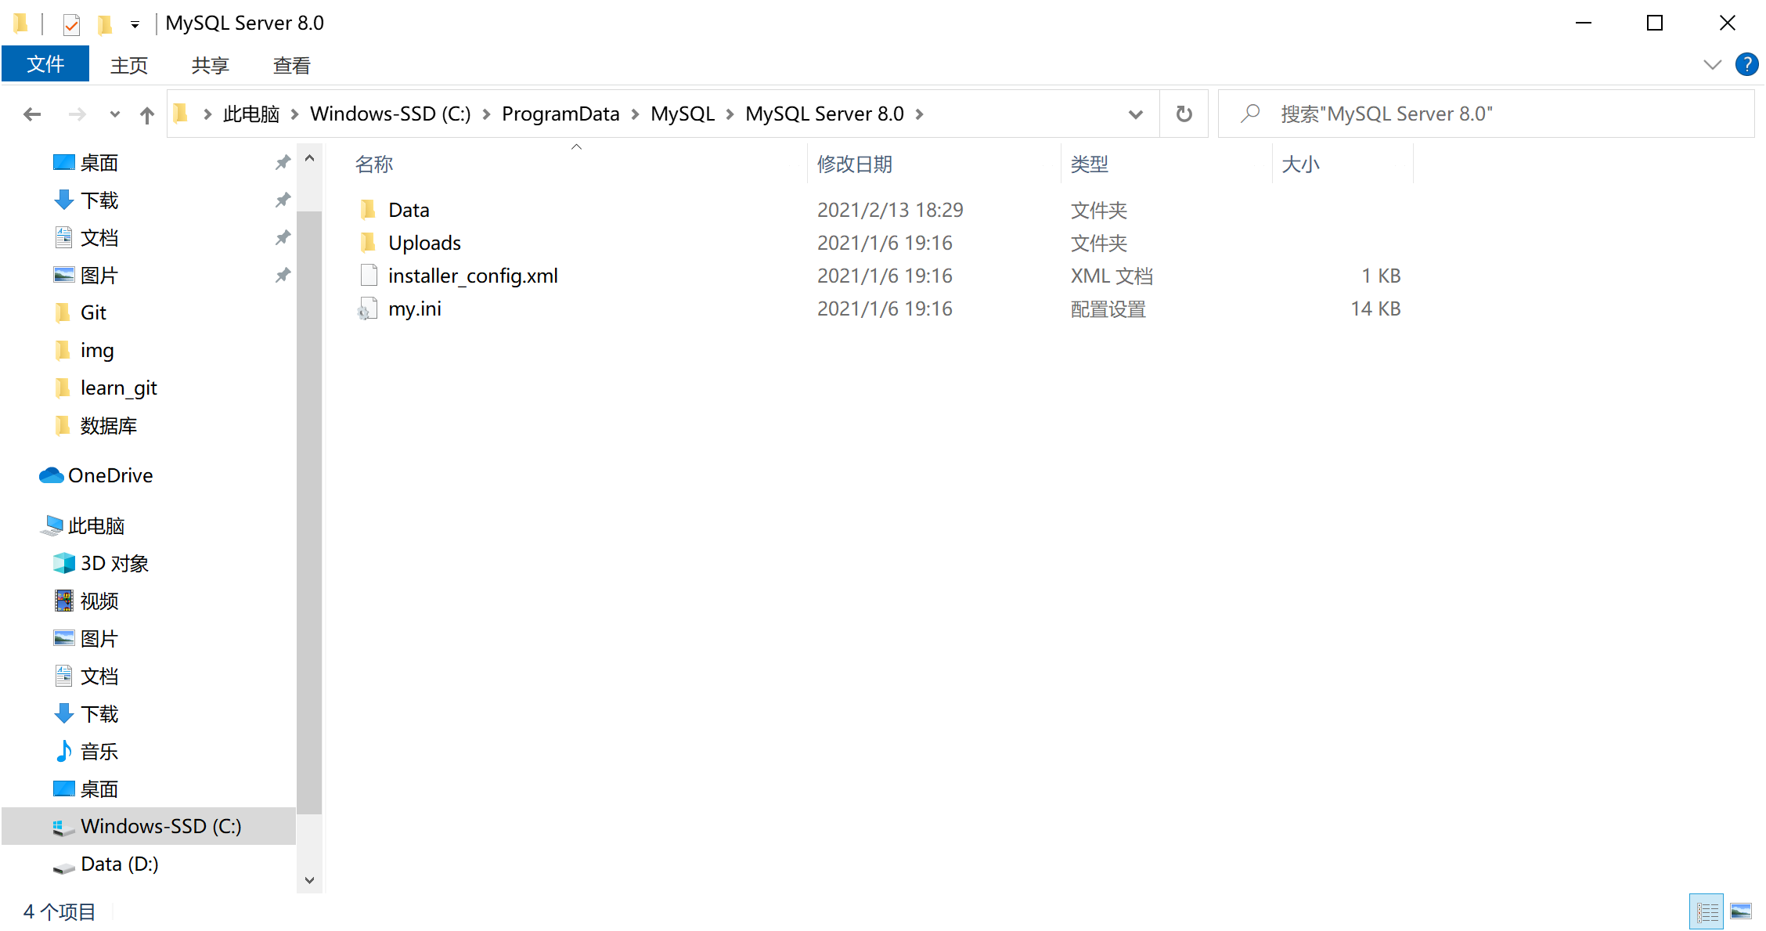Expand the ribbon with chevron
The width and height of the screenshot is (1766, 931).
coord(1712,65)
